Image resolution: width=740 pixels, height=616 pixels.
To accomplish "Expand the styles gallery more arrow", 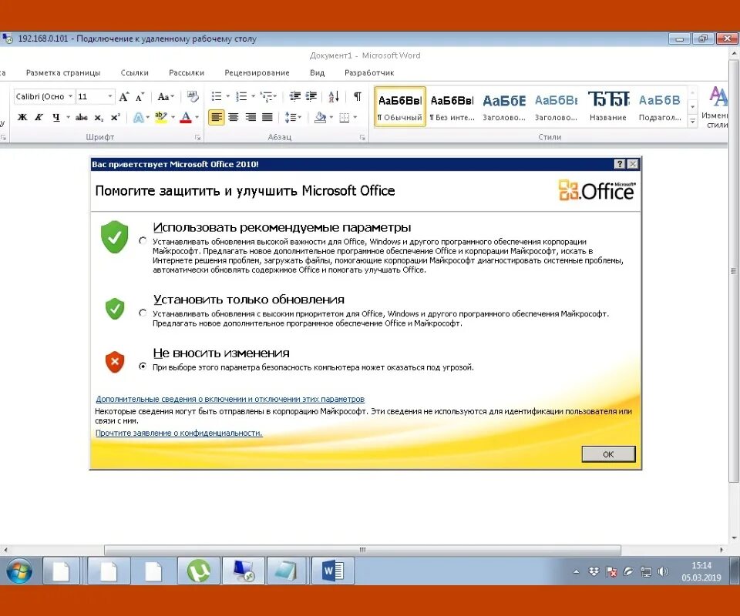I will pos(692,121).
